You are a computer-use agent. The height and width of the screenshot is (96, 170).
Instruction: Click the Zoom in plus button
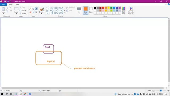point(168,91)
